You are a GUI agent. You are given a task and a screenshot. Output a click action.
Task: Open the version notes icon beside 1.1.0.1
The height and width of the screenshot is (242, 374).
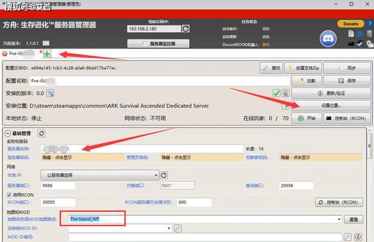pos(46,43)
